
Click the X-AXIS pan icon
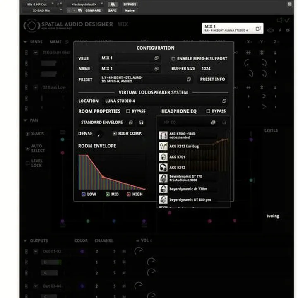pyautogui.click(x=28, y=134)
